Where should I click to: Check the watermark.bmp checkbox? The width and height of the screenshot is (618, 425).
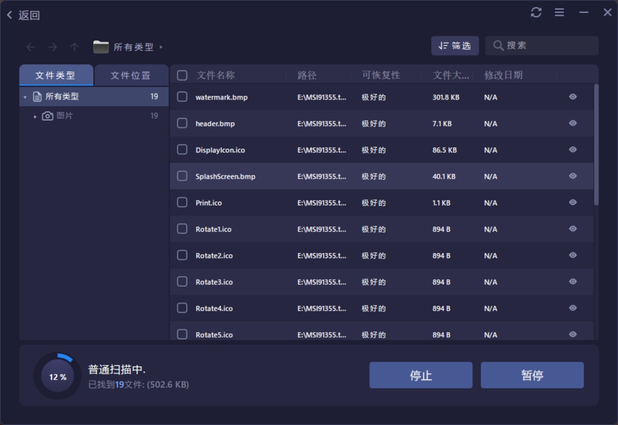(182, 97)
